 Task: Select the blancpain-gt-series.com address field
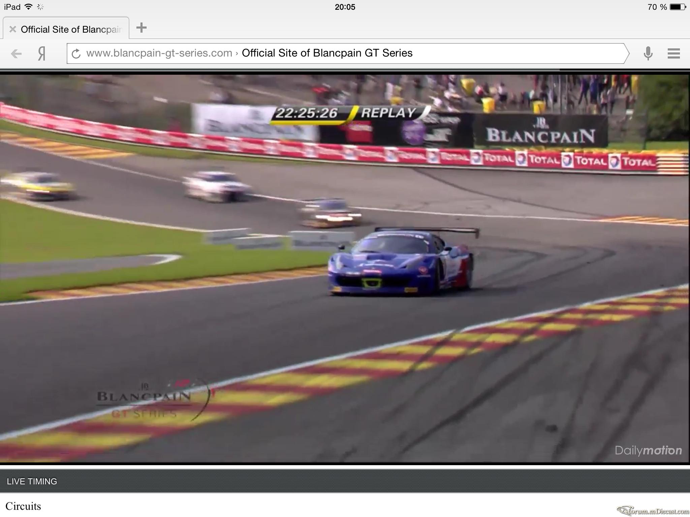(x=348, y=53)
